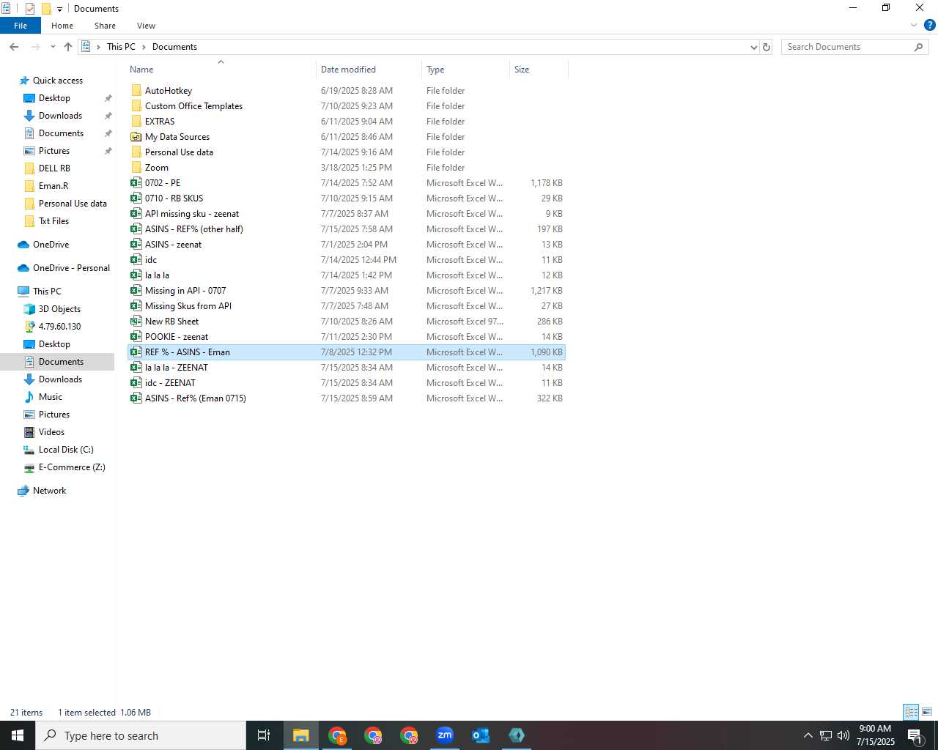938x750 pixels.
Task: Open Music under This PC
Action: (x=51, y=397)
